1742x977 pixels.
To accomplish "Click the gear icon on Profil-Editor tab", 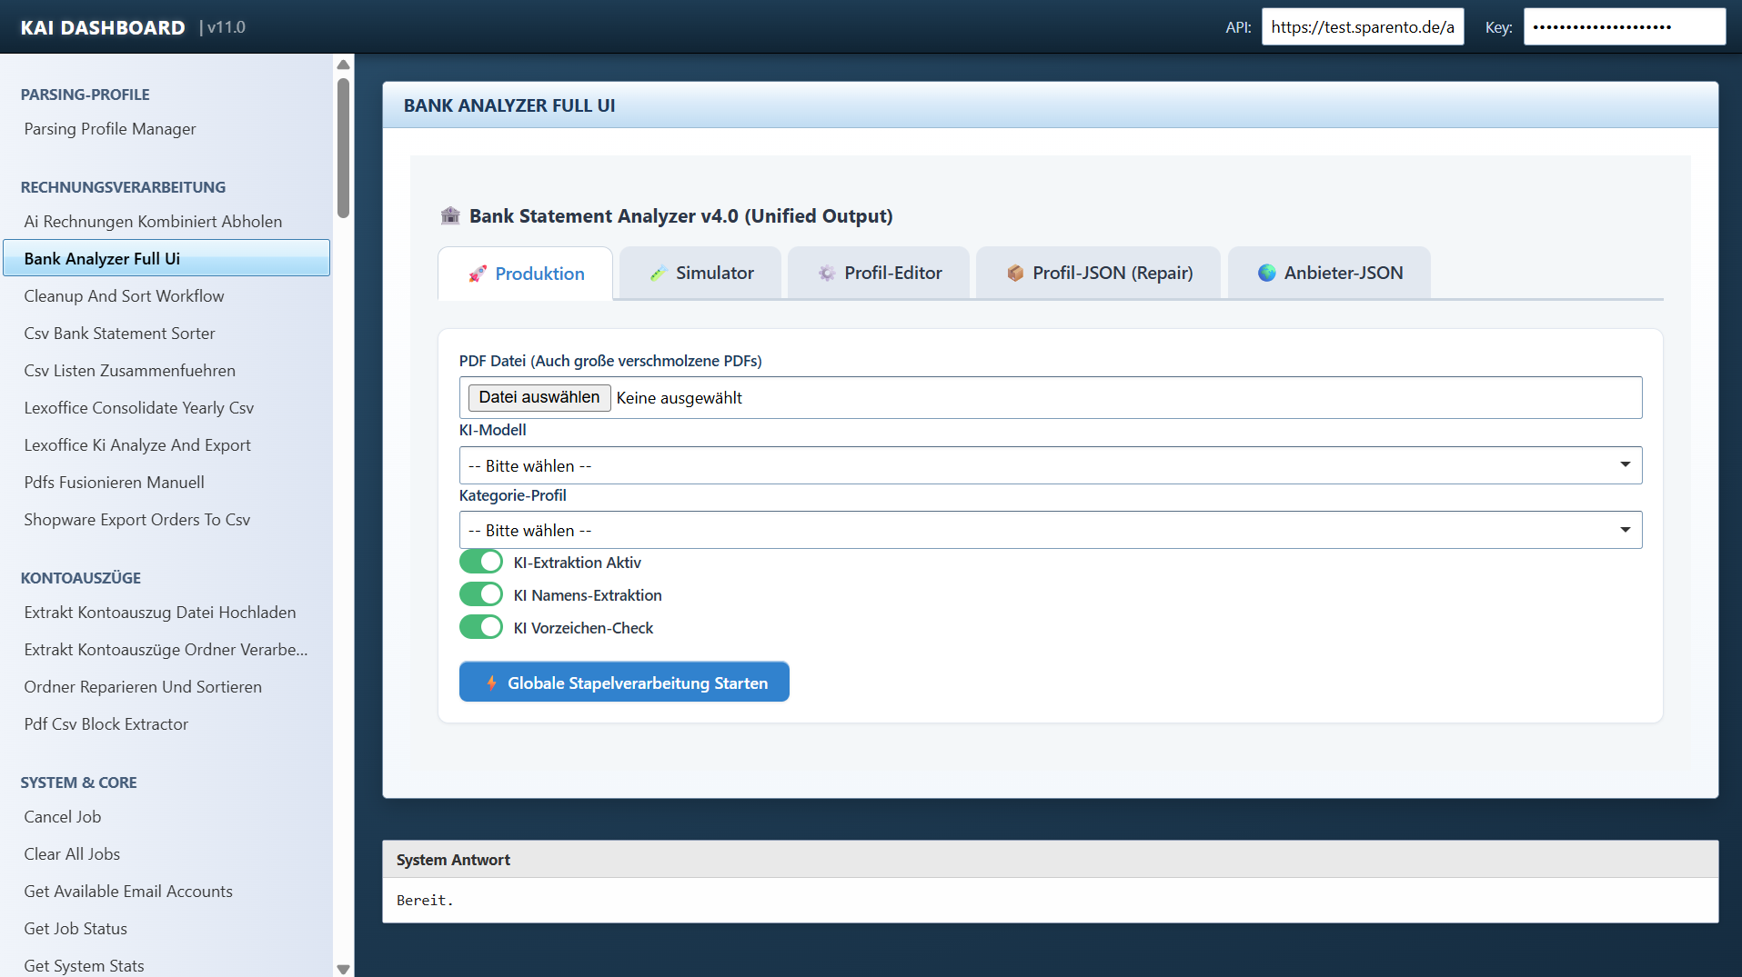I will coord(826,272).
